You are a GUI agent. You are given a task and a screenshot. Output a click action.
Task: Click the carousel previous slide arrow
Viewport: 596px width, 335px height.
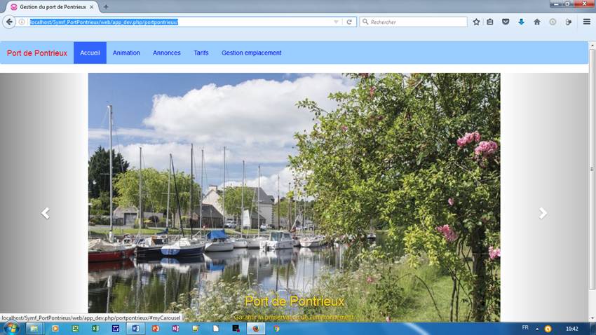point(45,213)
